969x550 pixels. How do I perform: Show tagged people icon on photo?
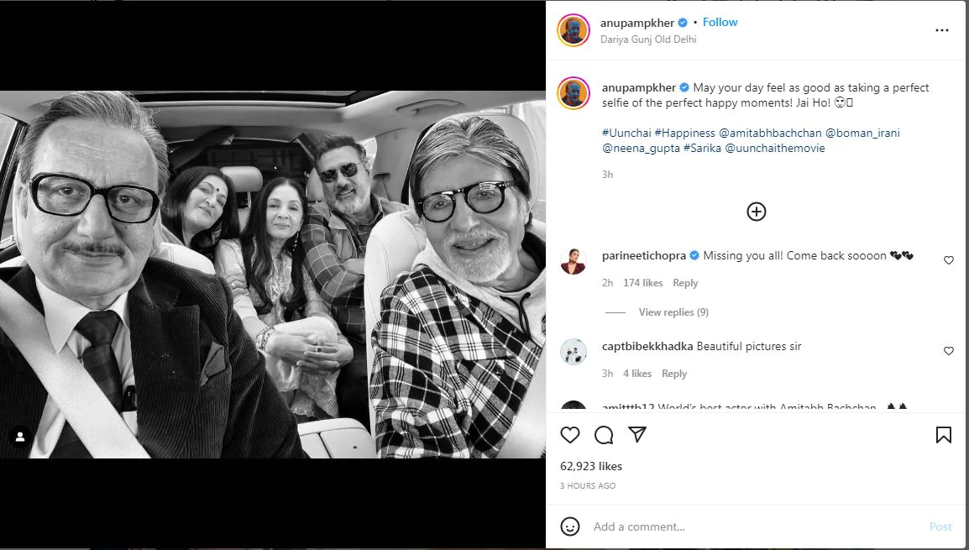(x=19, y=437)
